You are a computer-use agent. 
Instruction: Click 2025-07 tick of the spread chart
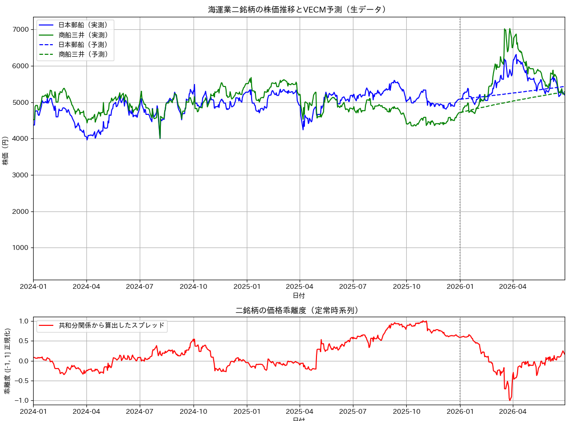click(x=353, y=411)
